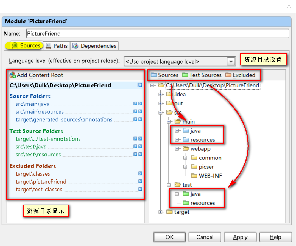This screenshot has height=246, width=296.
Task: Click the Add Content Root icon
Action: [13, 75]
